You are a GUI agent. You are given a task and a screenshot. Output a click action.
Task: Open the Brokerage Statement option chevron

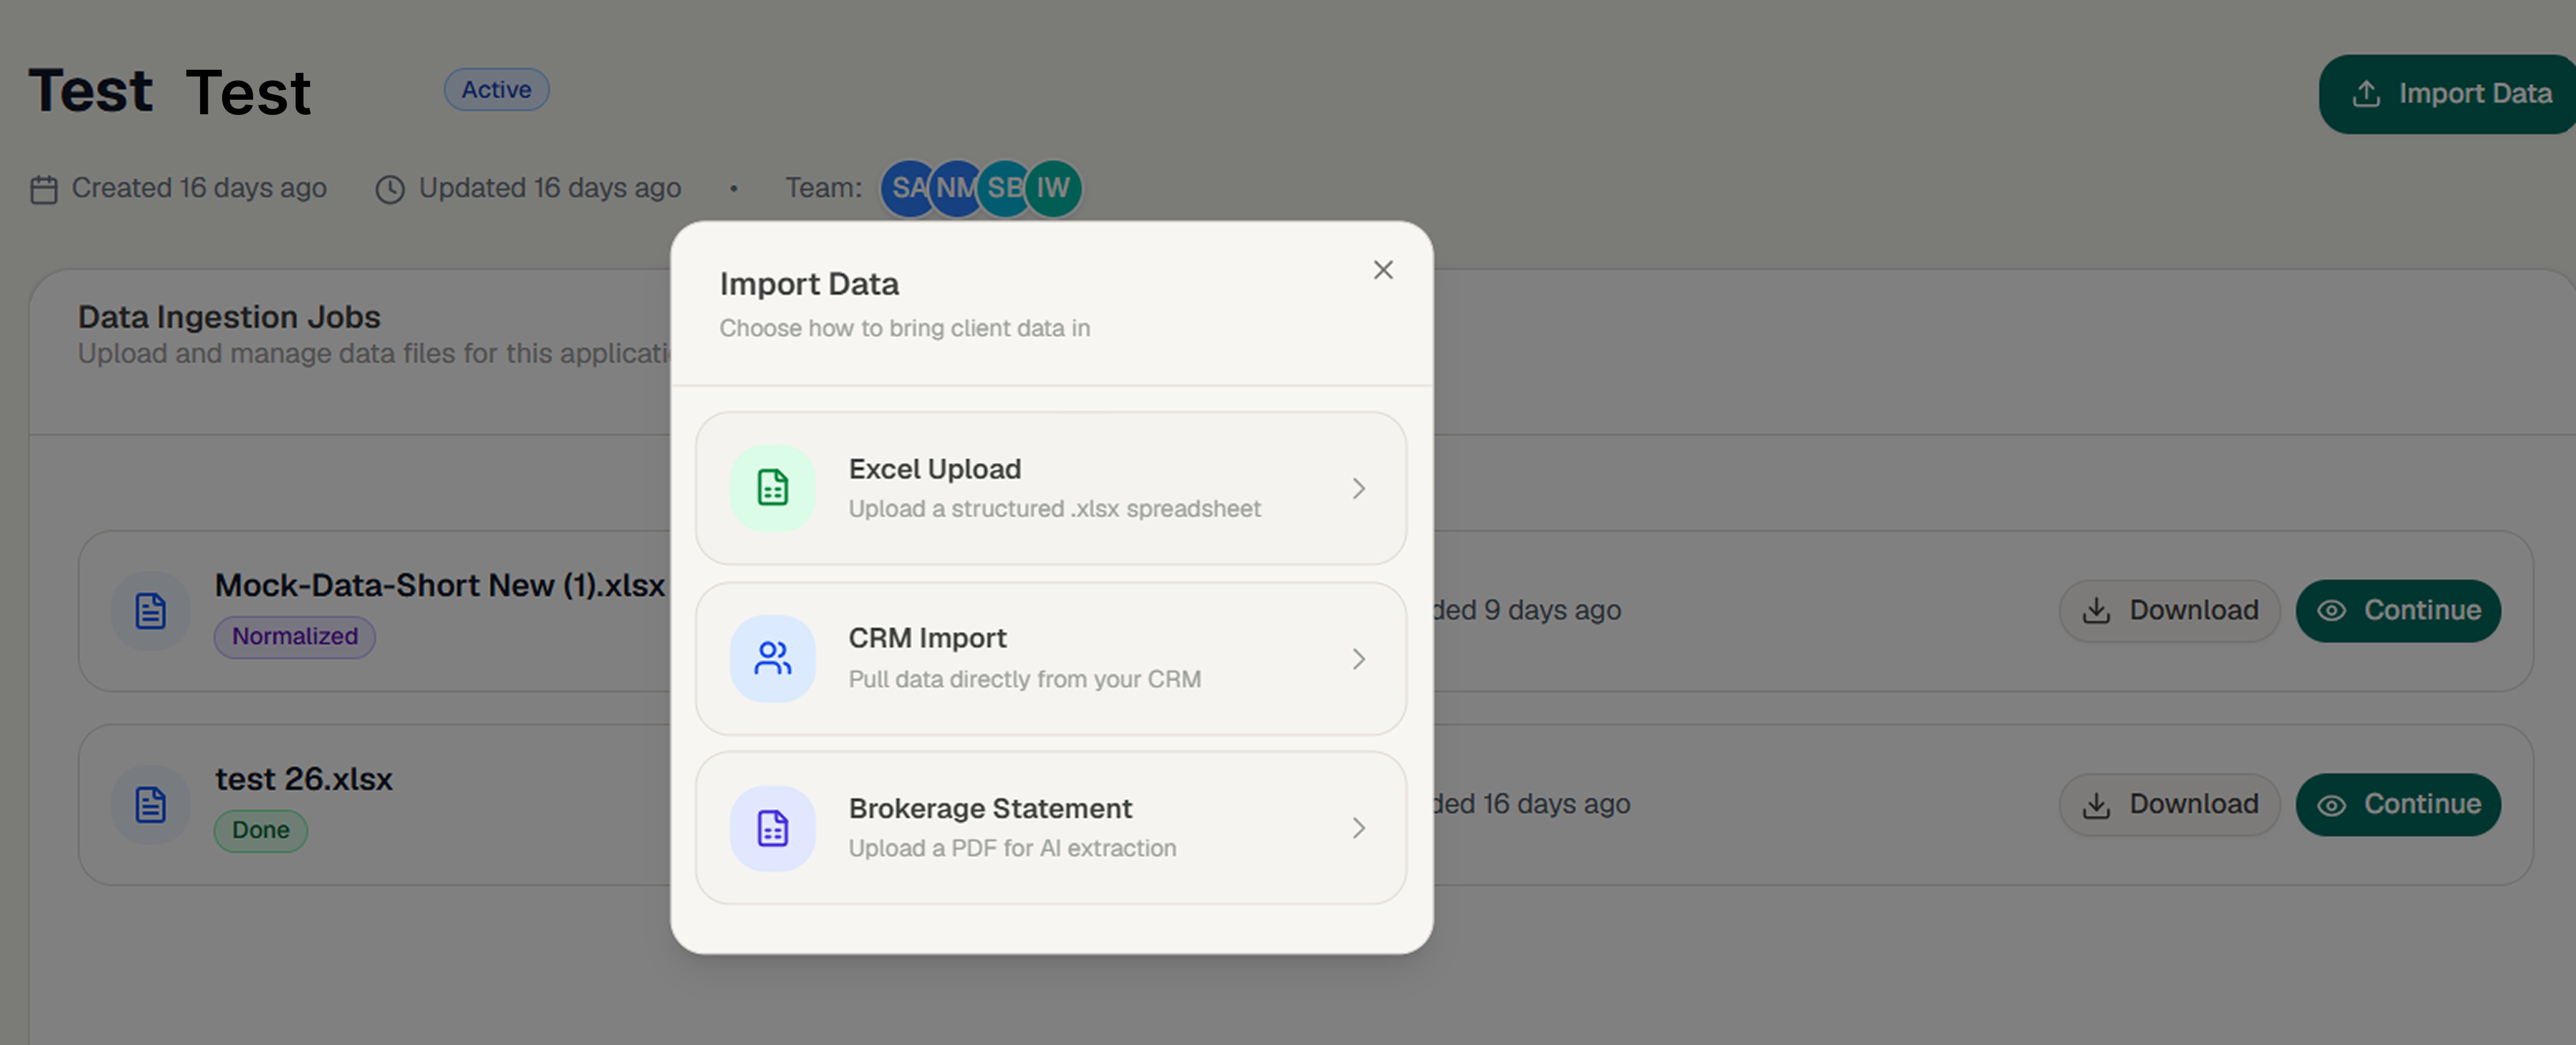(x=1358, y=828)
